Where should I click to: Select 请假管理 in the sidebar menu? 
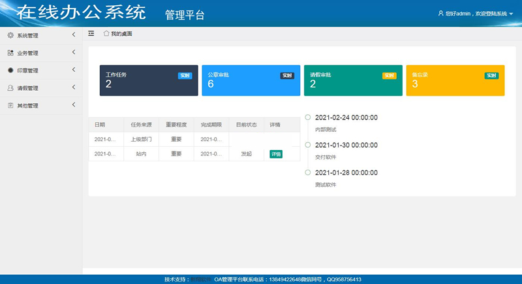point(28,88)
